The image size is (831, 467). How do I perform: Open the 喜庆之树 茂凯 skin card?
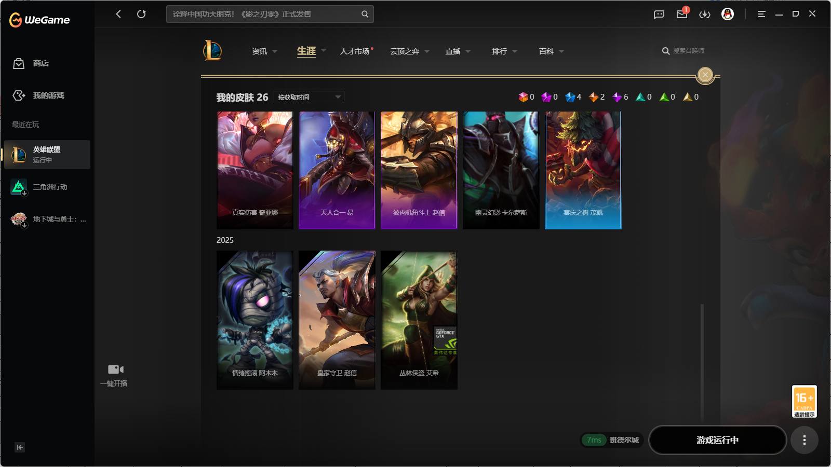(583, 170)
